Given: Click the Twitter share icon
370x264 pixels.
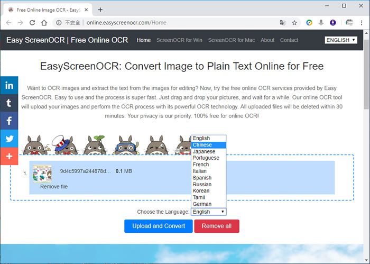Looking at the screenshot, I should 9,139.
